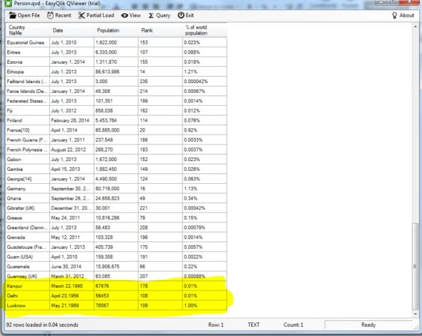Select the highlighted Kanpur cell
Viewport: 422px width, 336px height.
(x=27, y=286)
